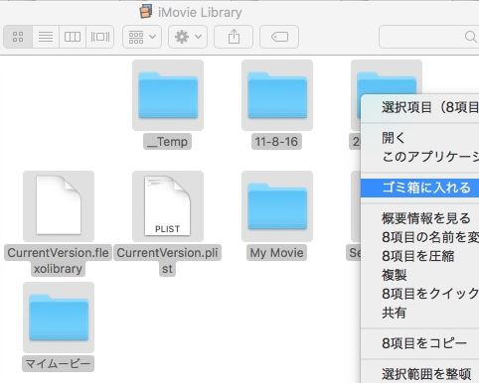The width and height of the screenshot is (479, 383).
Task: Choose 8項目の名前を変更 menu entry
Action: click(419, 237)
